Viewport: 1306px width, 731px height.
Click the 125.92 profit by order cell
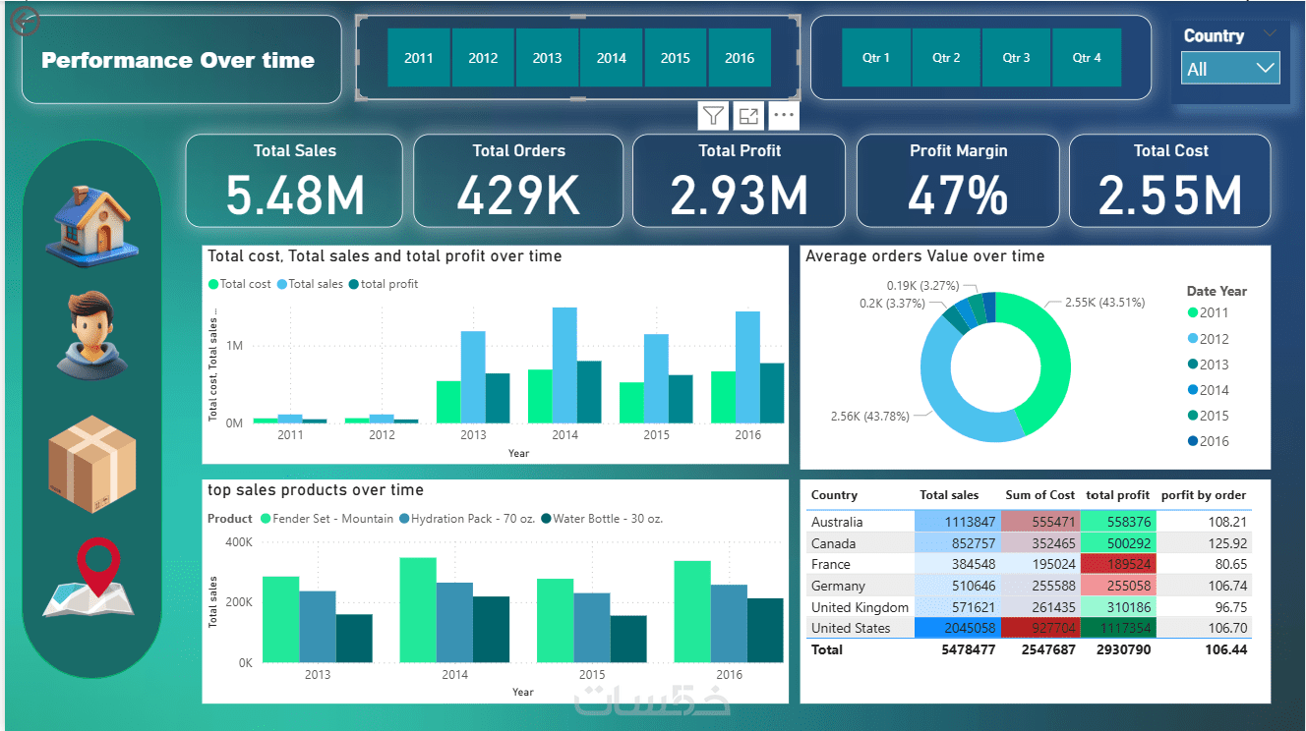[x=1204, y=543]
